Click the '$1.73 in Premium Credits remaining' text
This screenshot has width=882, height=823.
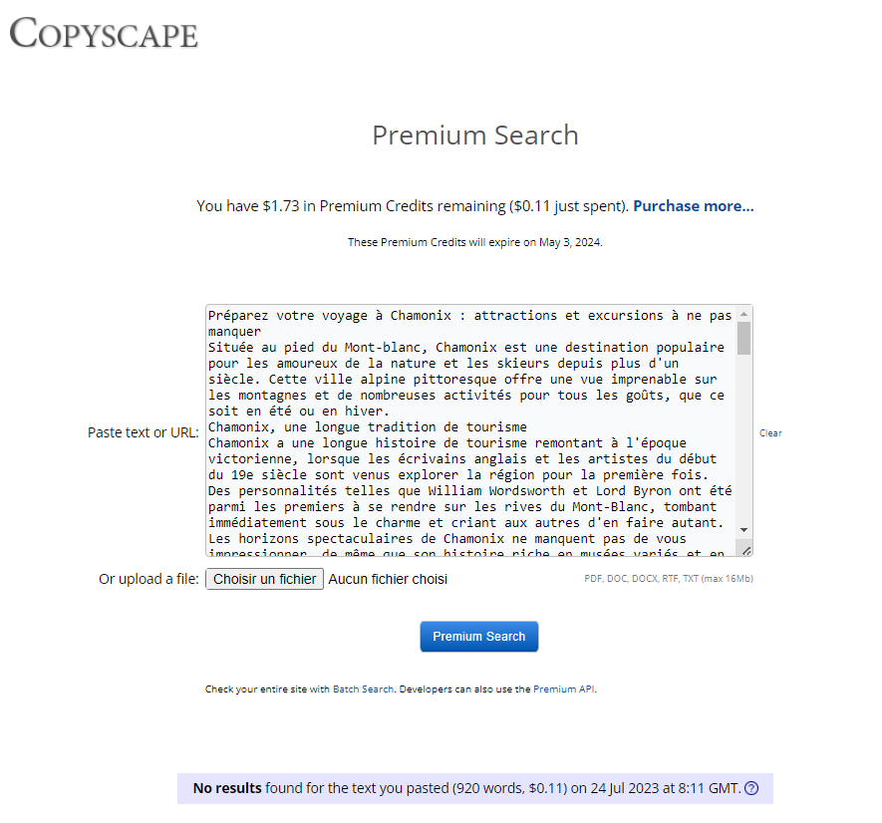pyautogui.click(x=384, y=206)
